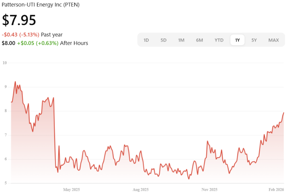Click the Feb 2026 x-axis label

(276, 189)
